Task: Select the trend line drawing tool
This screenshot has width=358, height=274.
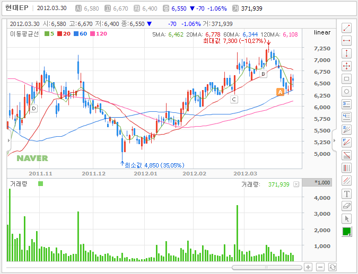Action: pyautogui.click(x=346, y=28)
